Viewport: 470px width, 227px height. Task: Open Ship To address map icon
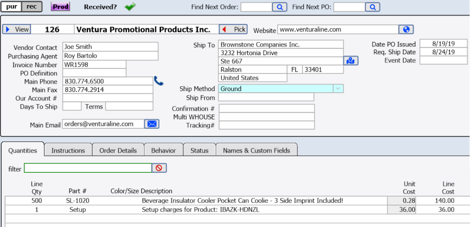coord(351,61)
